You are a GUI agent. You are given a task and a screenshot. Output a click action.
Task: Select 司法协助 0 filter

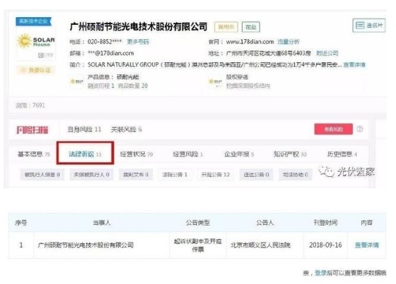coord(295,175)
